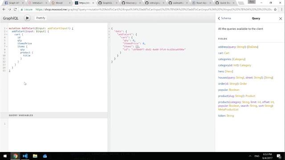Open the Order type link
This screenshot has width=285, height=160.
(x=243, y=84)
